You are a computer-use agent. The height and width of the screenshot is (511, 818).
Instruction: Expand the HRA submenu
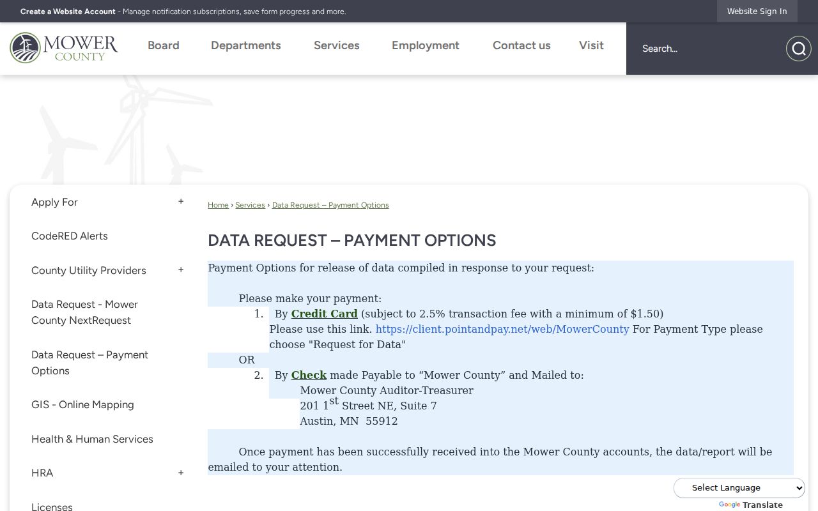[181, 473]
